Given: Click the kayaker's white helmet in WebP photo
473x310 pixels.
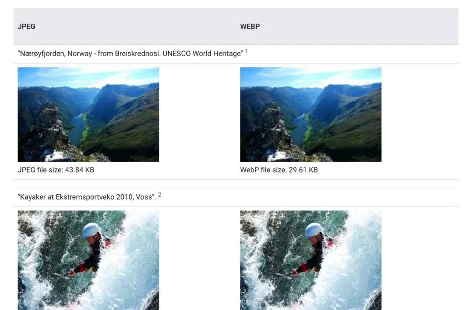Looking at the screenshot, I should coord(314,230).
